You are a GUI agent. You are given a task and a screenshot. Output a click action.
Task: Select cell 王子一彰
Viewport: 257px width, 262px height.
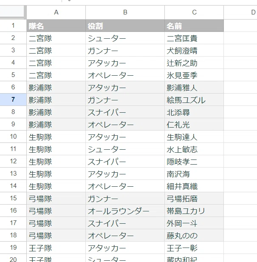click(x=194, y=248)
